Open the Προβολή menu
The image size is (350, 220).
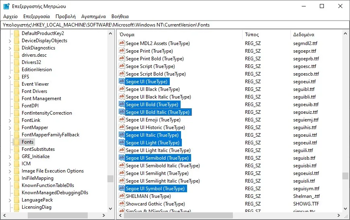point(66,16)
